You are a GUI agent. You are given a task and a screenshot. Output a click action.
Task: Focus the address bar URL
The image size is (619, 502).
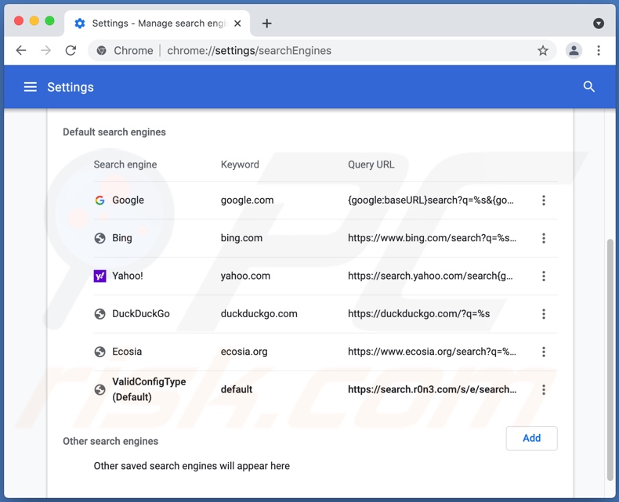pos(249,51)
